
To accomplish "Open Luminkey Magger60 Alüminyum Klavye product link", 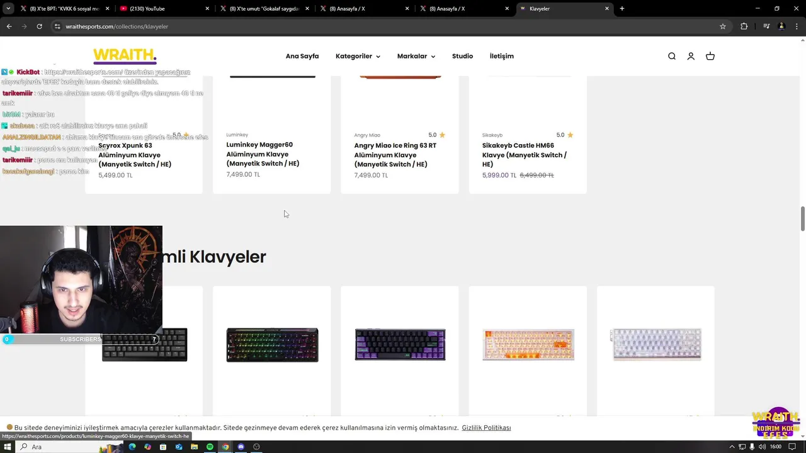I will click(263, 154).
